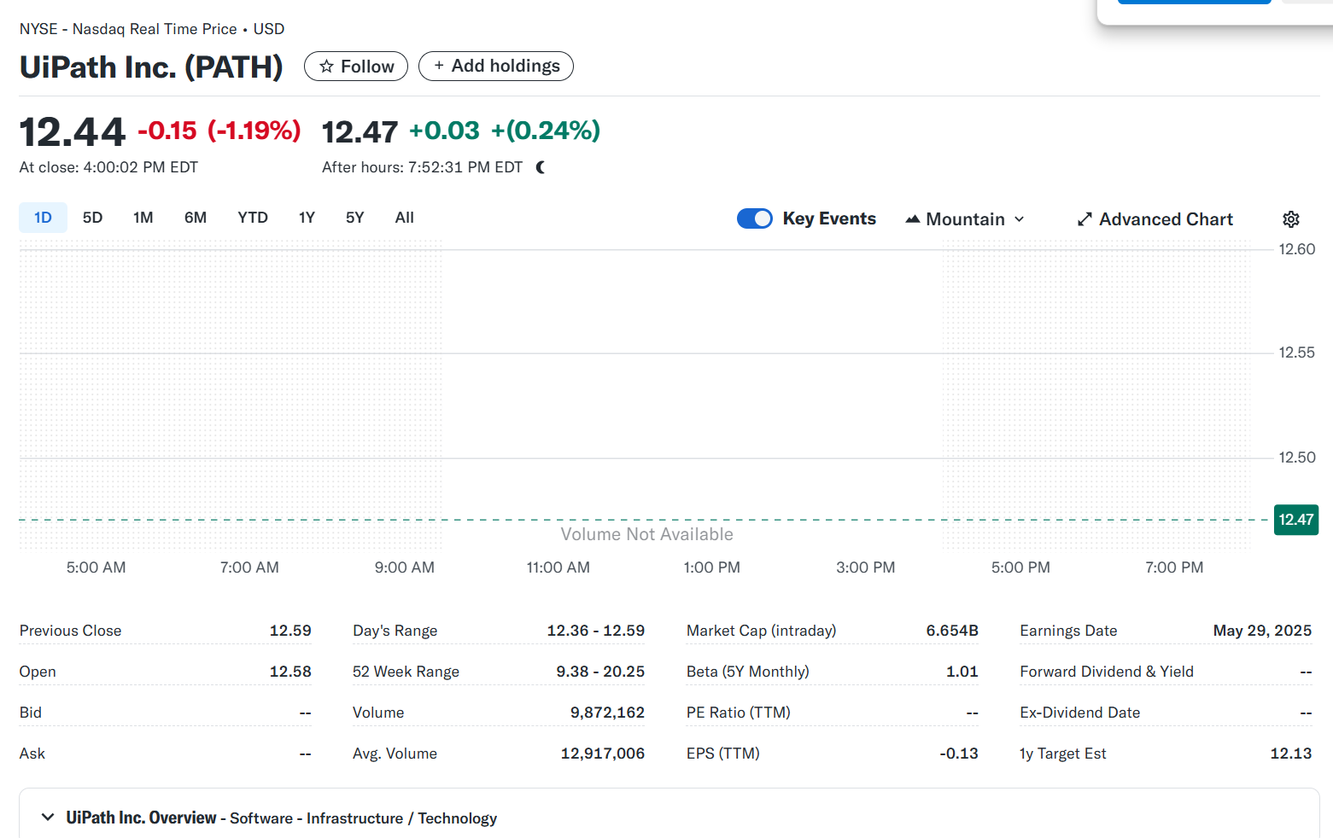
Task: Click the UiPath Inc. (PATH) heading
Action: pos(151,67)
